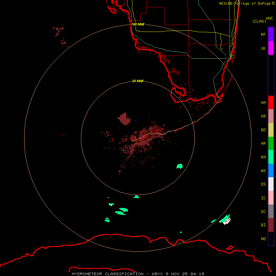Click the green rain cell on the 50 NMI ring

click(136, 197)
